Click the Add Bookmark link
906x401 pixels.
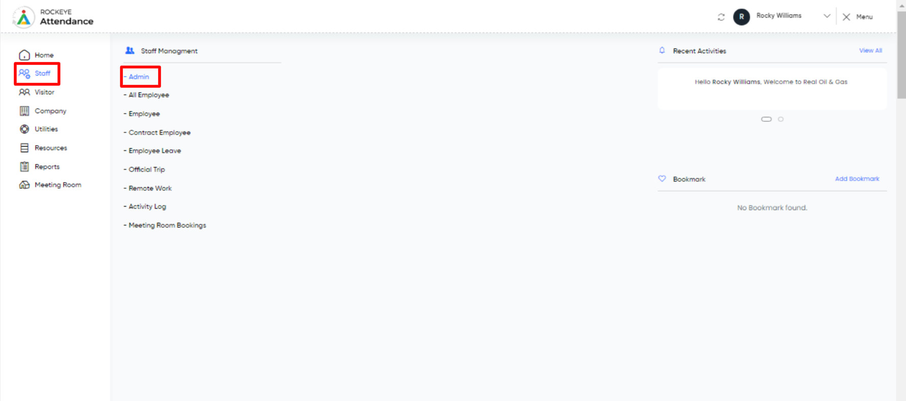[857, 179]
